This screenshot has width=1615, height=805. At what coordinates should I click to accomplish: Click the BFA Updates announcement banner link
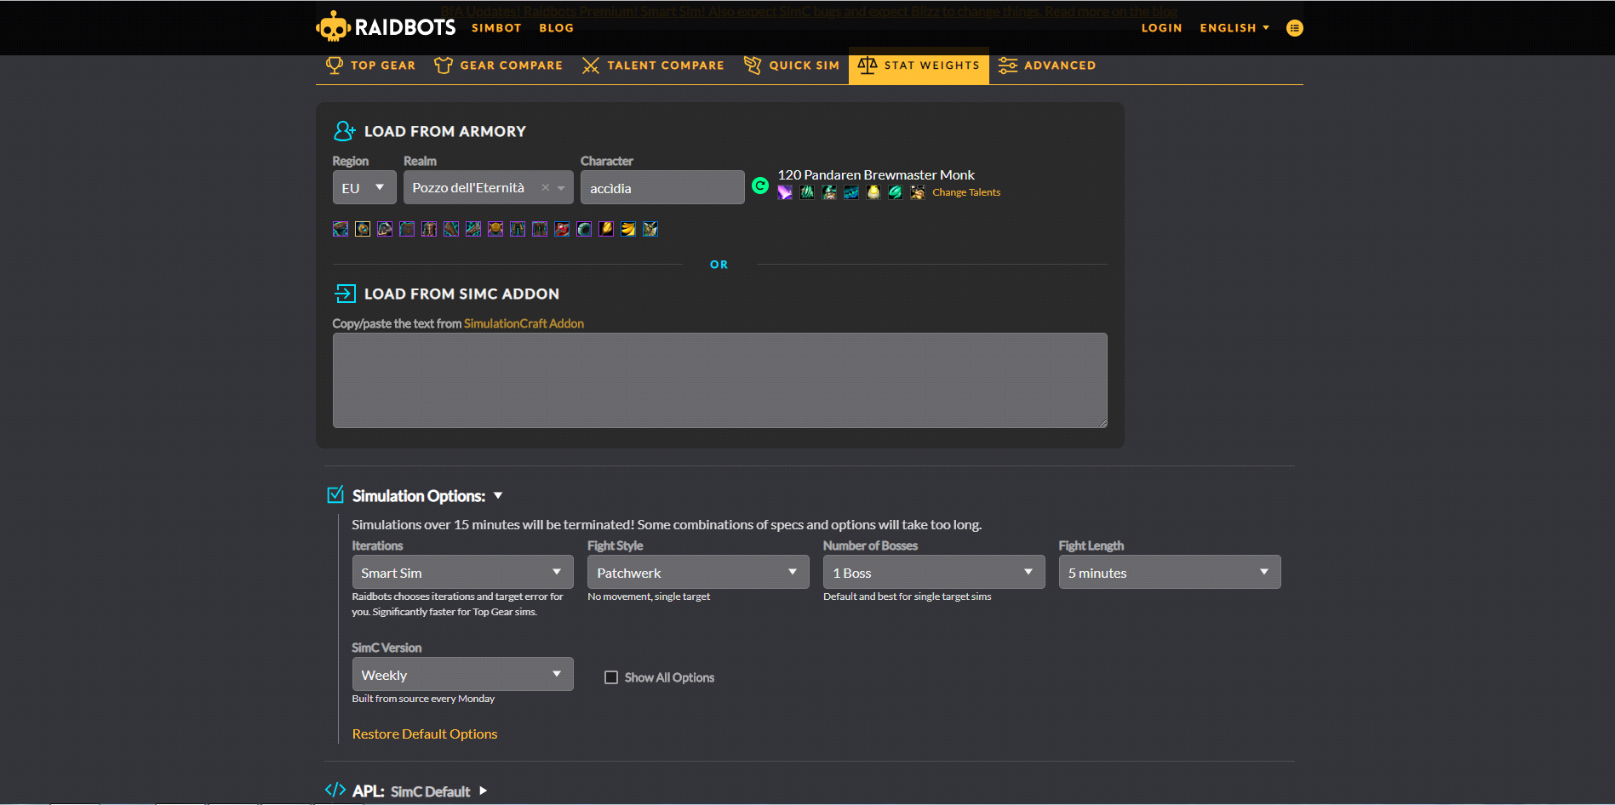click(x=809, y=11)
